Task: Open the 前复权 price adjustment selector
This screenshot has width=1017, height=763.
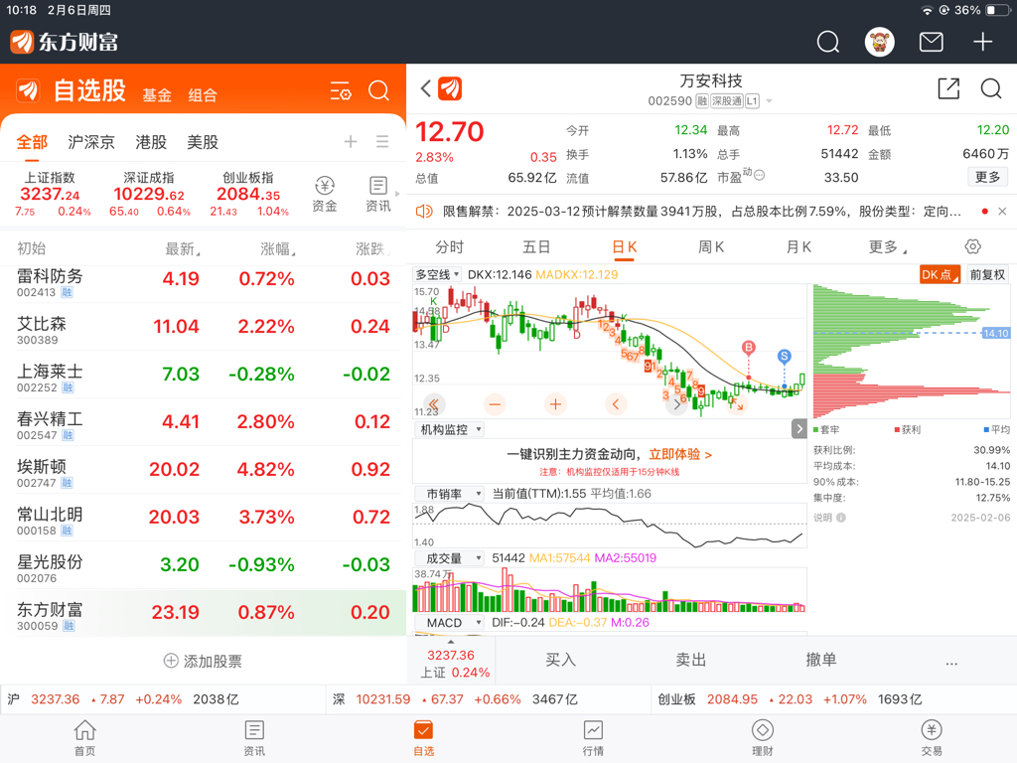Action: coord(987,274)
